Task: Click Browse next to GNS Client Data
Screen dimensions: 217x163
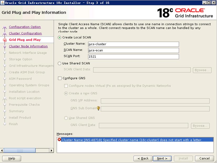Action: [x=200, y=126]
